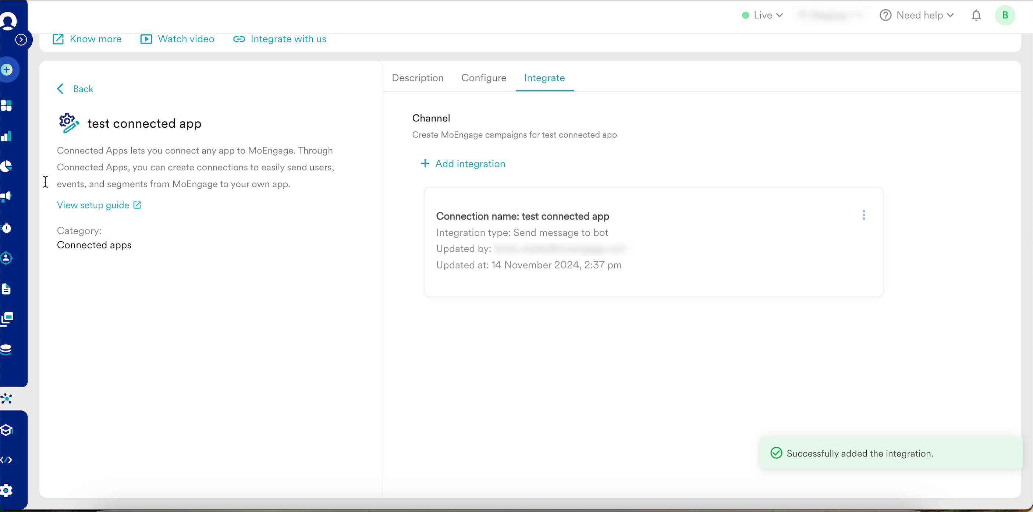Open the dashboard grid icon in sidebar

click(6, 106)
